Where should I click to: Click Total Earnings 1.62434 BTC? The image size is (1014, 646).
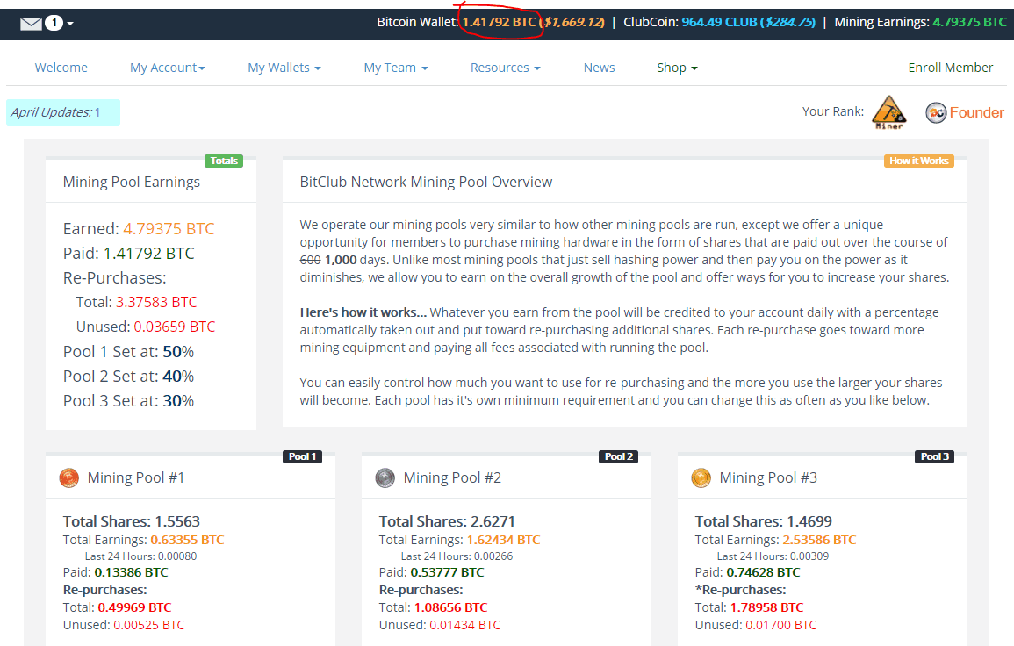pos(460,540)
